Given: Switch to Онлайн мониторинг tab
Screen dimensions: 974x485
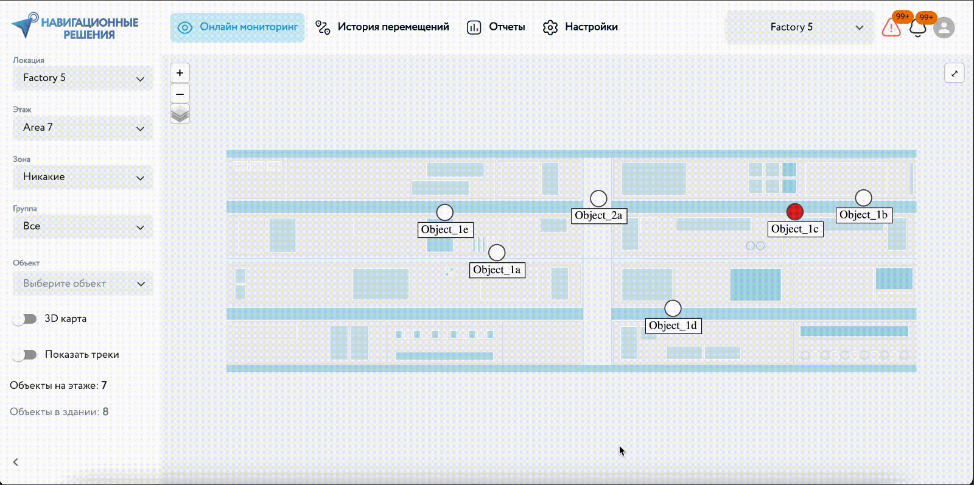Looking at the screenshot, I should (x=237, y=27).
